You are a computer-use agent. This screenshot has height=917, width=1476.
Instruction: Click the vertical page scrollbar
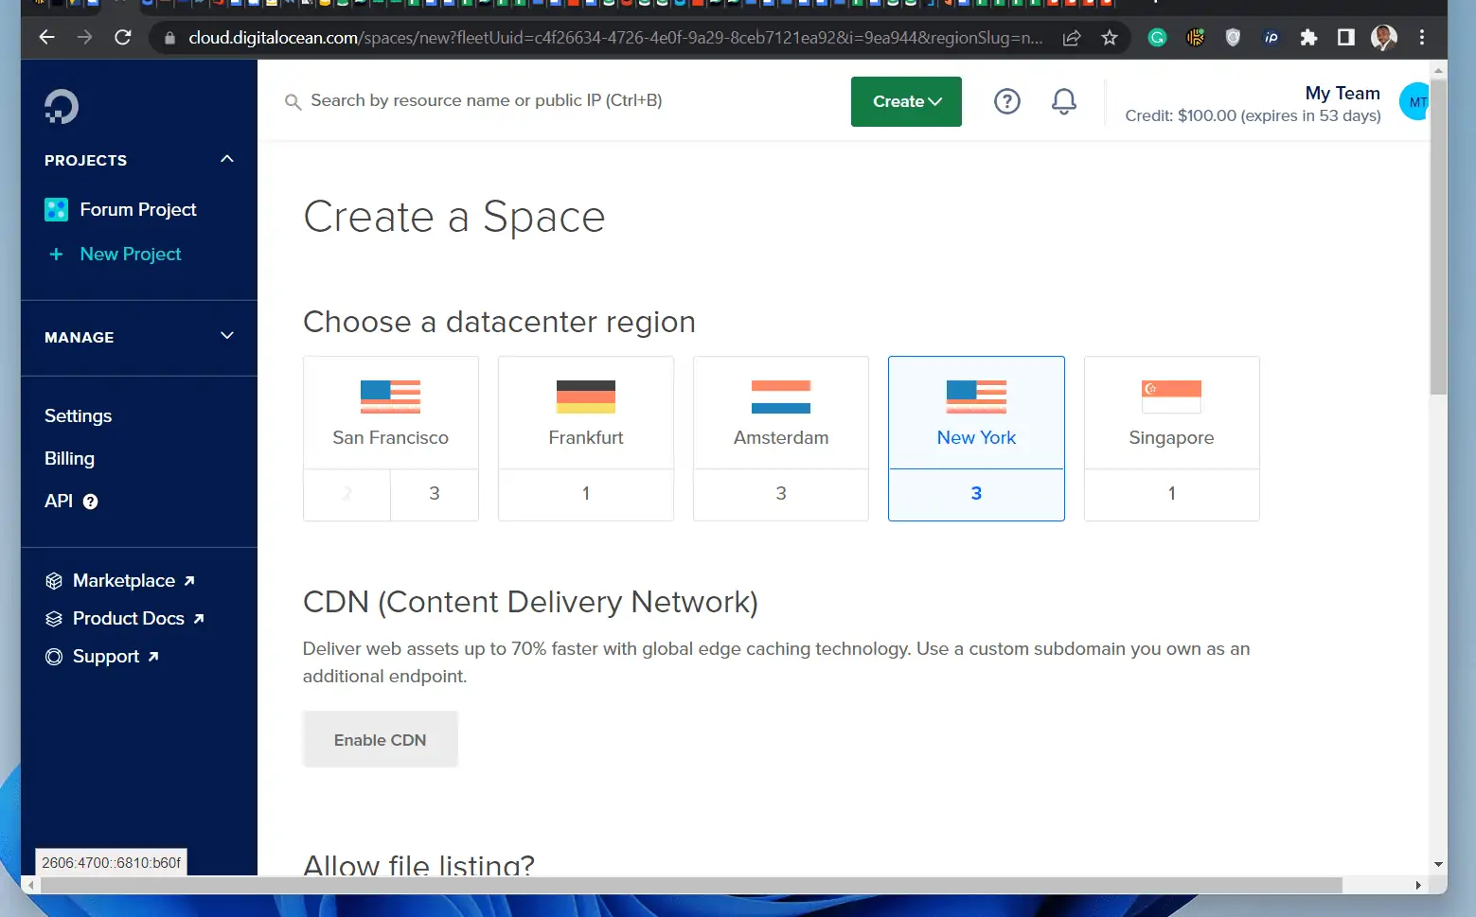pos(1438,237)
